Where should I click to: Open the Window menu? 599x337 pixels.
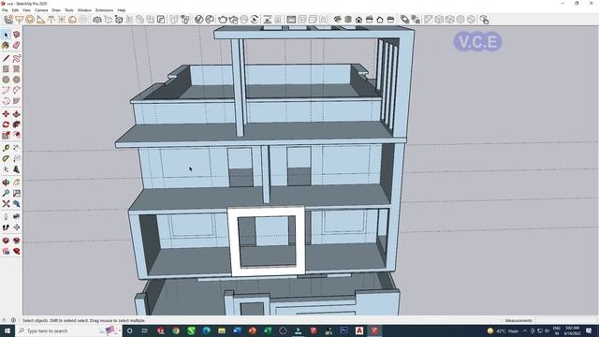coord(84,10)
